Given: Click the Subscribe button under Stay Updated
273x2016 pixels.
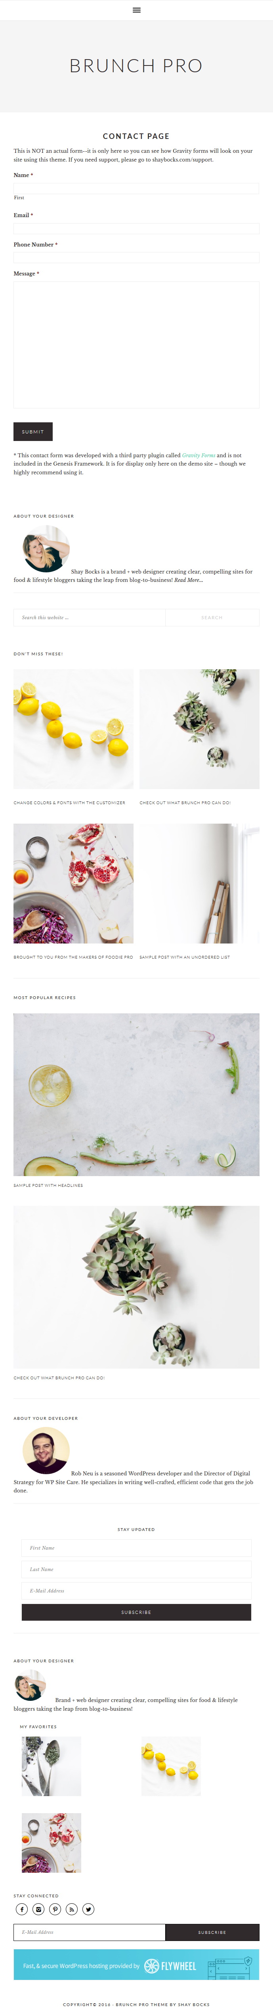Looking at the screenshot, I should 136,1612.
